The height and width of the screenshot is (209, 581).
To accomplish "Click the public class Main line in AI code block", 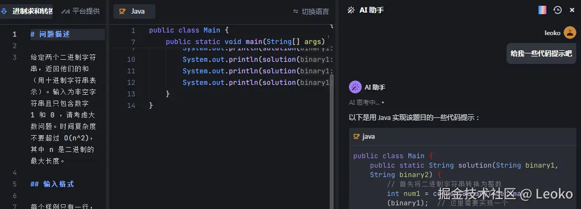I will coord(393,156).
